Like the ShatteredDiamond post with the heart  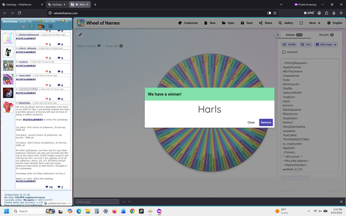pos(47,44)
